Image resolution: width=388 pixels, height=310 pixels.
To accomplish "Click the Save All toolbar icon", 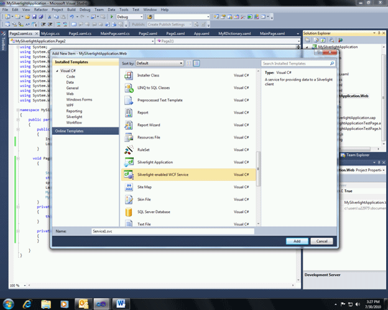I will click(41, 17).
